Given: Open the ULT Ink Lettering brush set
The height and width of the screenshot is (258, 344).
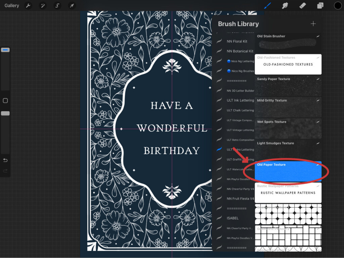Looking at the screenshot, I should tap(240, 100).
